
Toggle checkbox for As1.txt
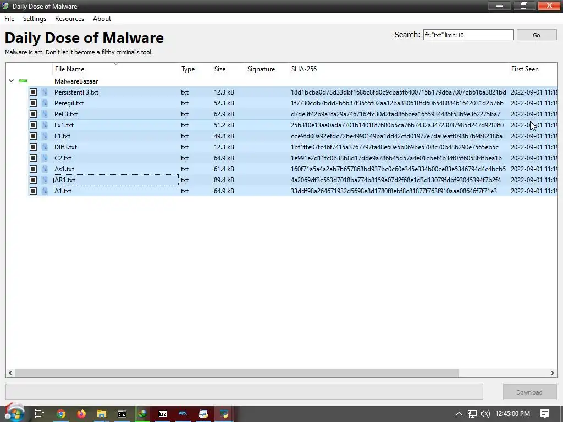coord(33,169)
